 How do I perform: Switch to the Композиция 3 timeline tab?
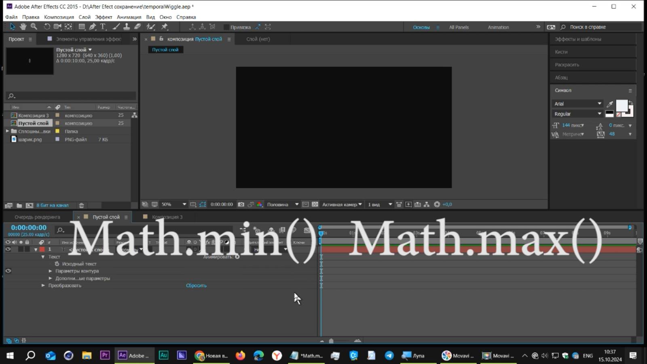click(x=167, y=217)
